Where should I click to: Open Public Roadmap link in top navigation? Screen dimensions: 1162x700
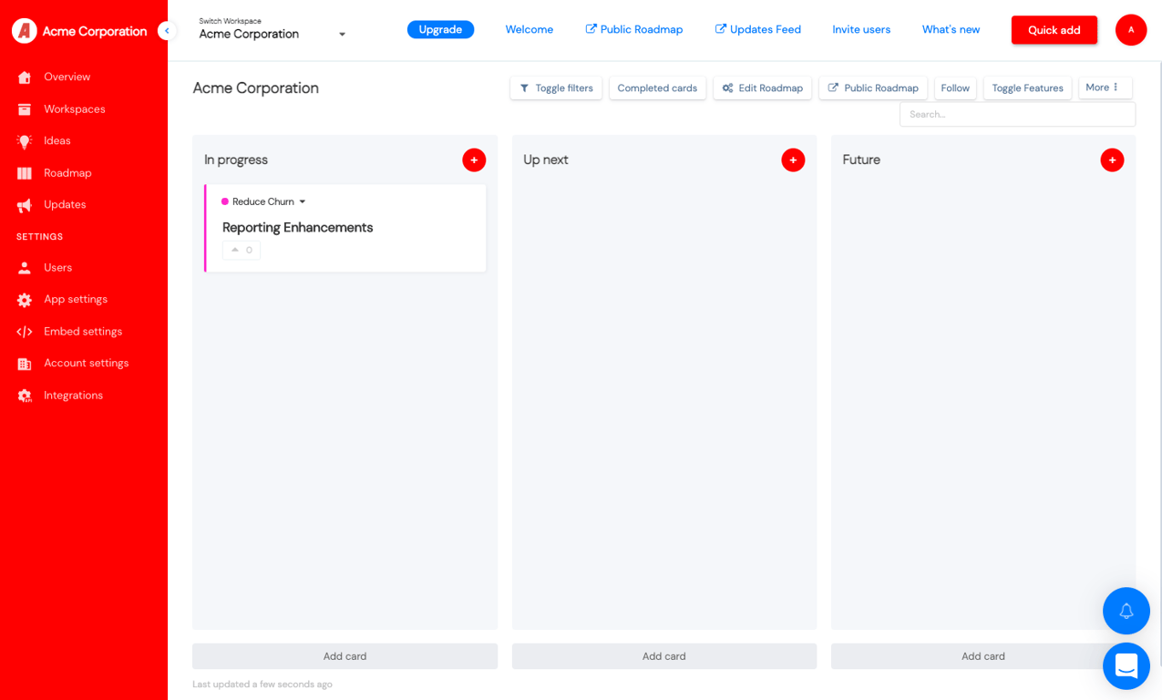click(x=634, y=29)
